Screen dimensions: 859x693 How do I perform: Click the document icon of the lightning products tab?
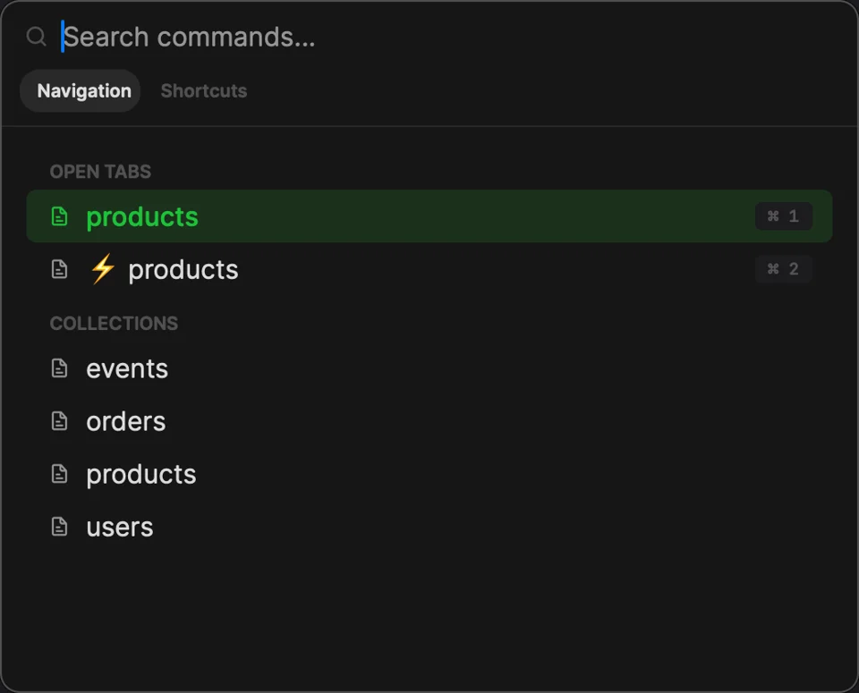[59, 269]
